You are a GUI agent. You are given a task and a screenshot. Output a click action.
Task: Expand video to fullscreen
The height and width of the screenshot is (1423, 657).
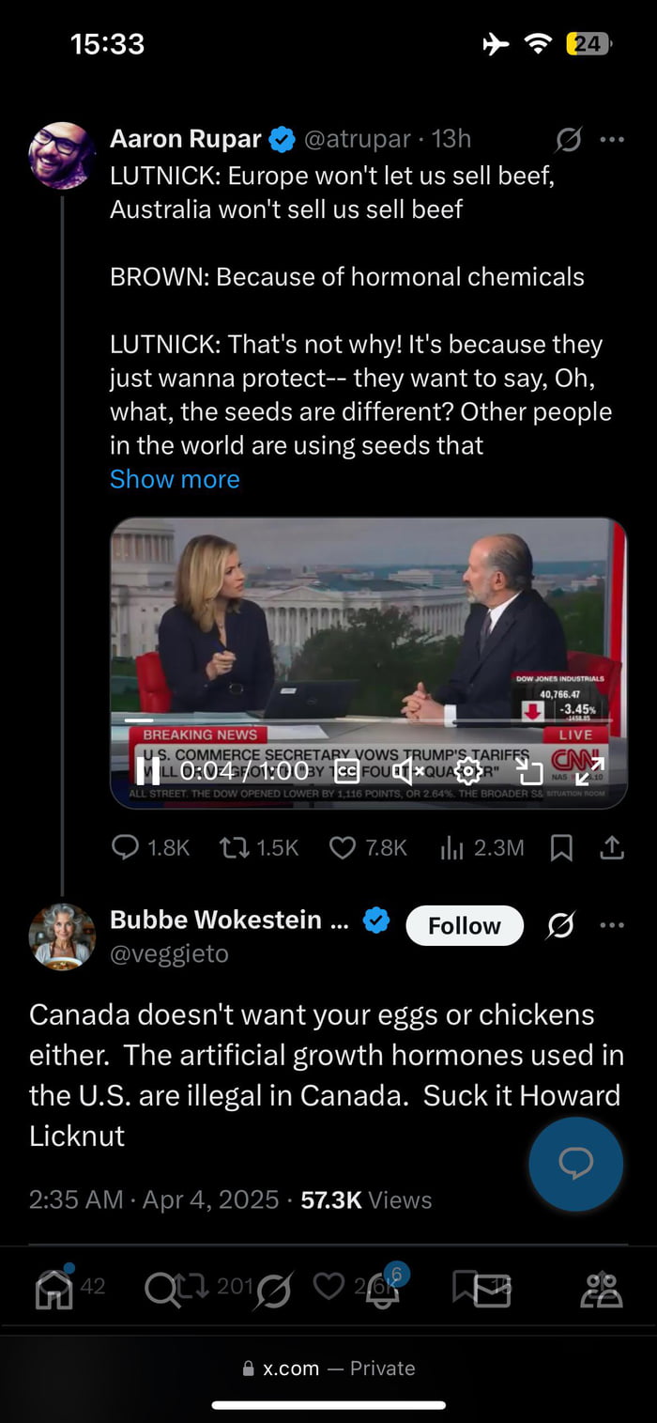click(589, 771)
